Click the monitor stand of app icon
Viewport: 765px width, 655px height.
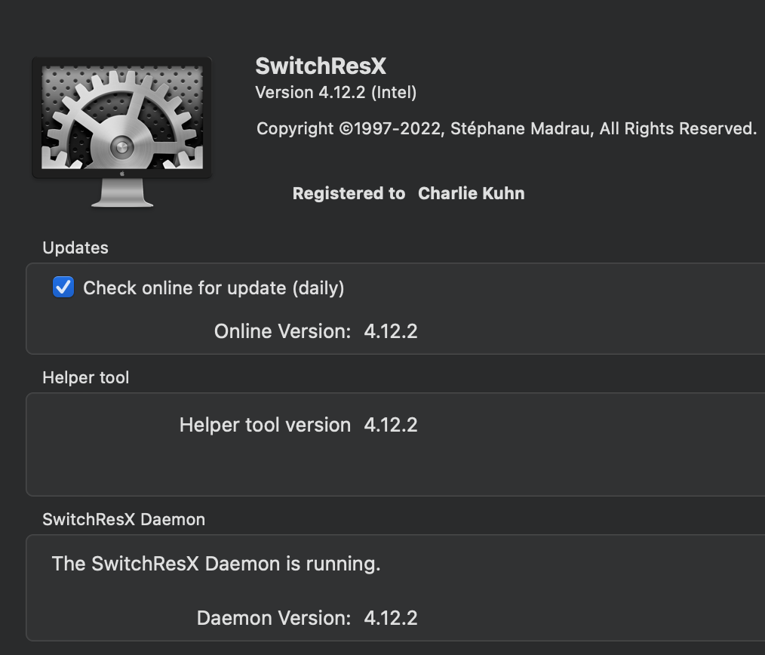point(122,192)
